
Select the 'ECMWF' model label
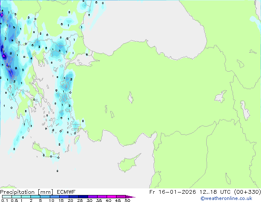[x=66, y=192]
